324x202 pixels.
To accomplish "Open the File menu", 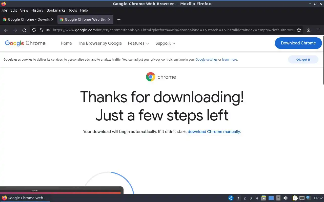I will click(4, 10).
